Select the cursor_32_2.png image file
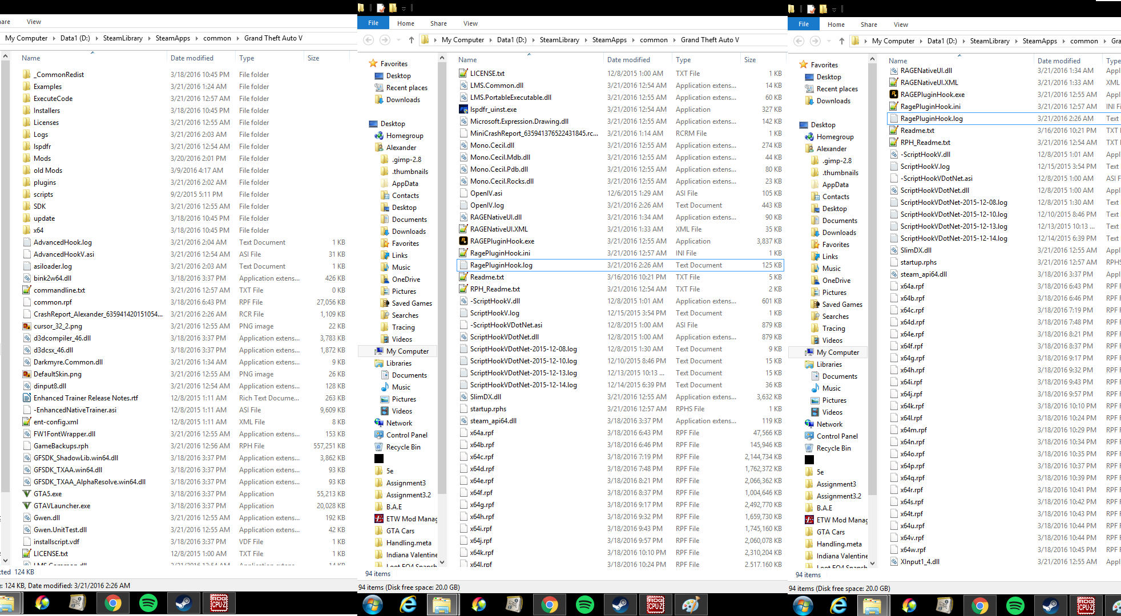1121x616 pixels. click(58, 326)
